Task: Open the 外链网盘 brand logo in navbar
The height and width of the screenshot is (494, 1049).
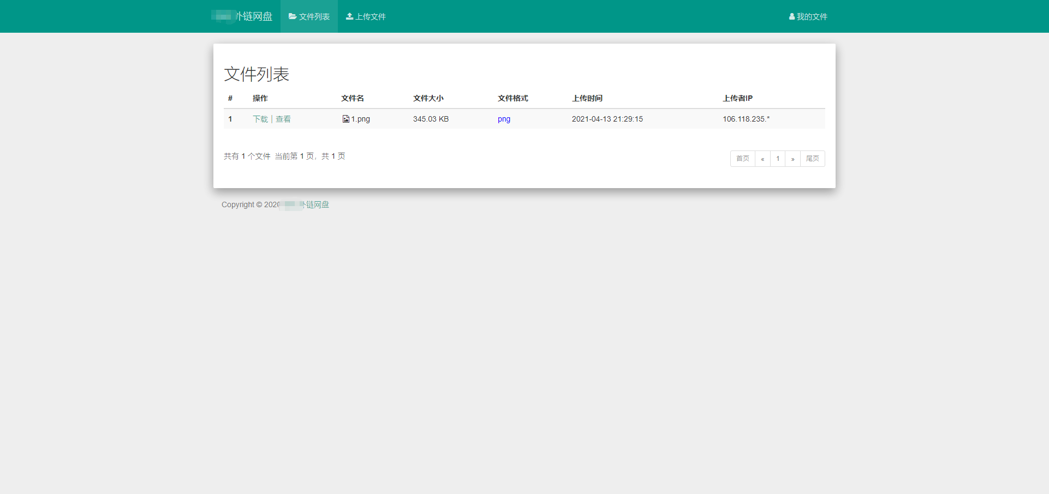Action: coord(242,16)
